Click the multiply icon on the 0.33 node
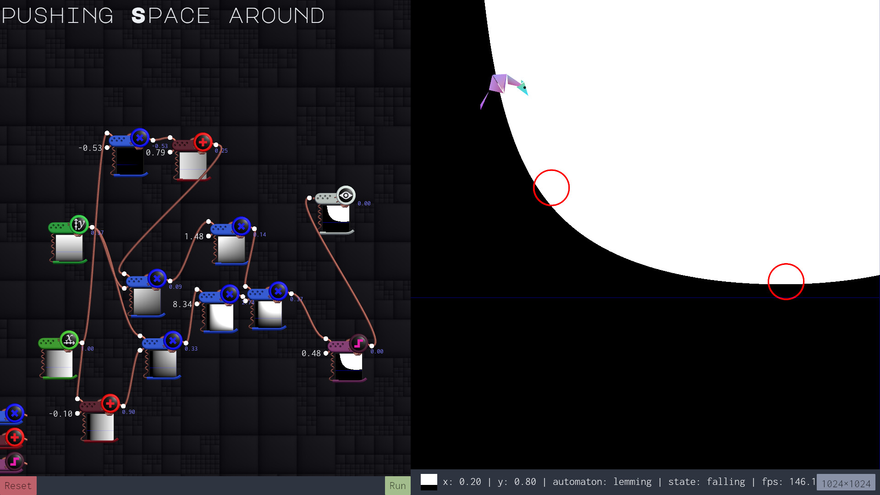The height and width of the screenshot is (495, 880). [x=172, y=341]
